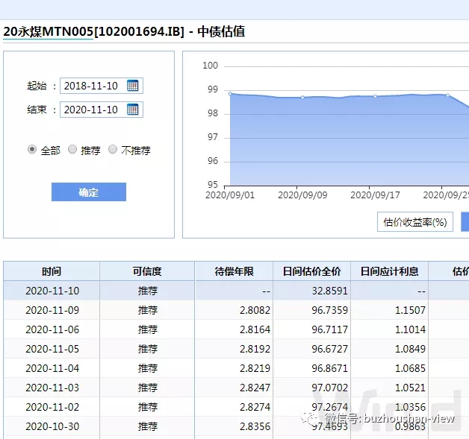
Task: Click the 2.8247 remaining term cell
Action: coord(234,388)
